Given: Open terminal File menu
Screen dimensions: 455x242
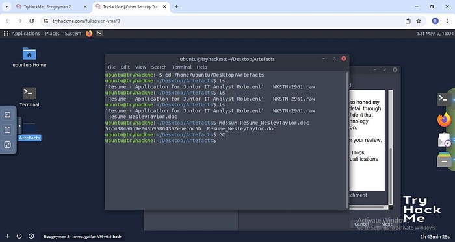Looking at the screenshot, I should pyautogui.click(x=111, y=67).
